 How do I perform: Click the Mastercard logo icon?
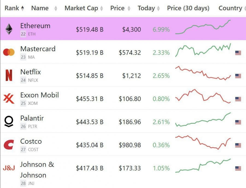[9, 52]
